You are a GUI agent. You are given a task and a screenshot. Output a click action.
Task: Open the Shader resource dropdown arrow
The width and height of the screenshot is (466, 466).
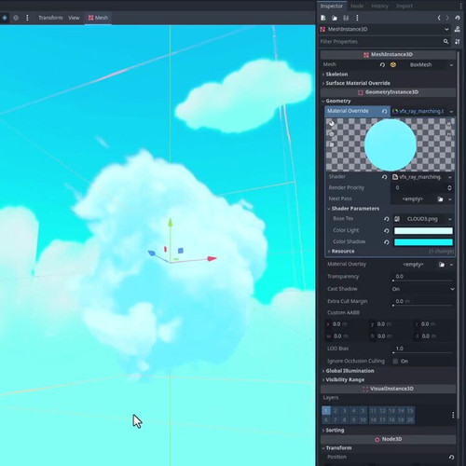point(450,177)
